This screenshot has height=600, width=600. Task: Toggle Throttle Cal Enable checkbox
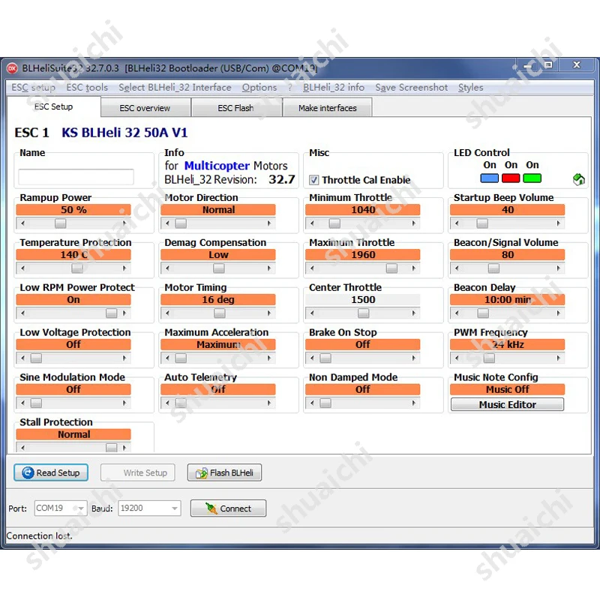[313, 180]
